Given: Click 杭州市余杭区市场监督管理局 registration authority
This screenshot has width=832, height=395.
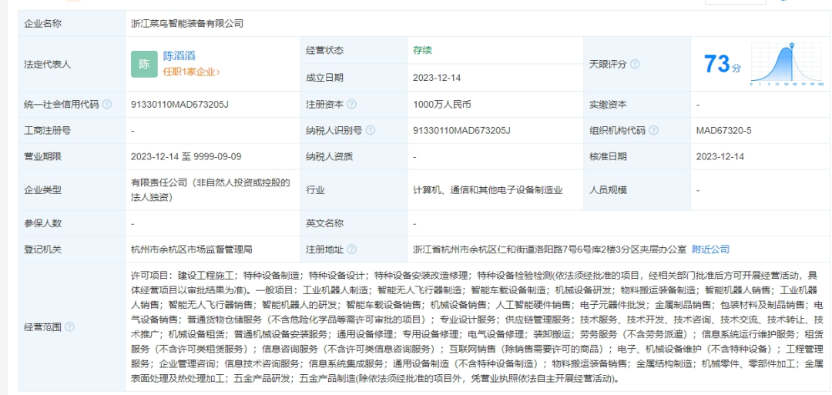Looking at the screenshot, I should coord(192,249).
